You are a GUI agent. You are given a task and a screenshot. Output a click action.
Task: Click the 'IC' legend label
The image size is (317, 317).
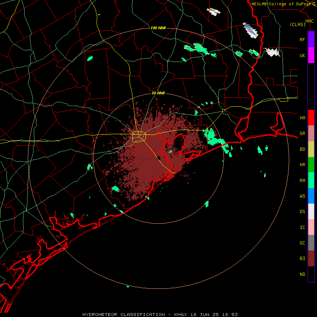click(302, 228)
